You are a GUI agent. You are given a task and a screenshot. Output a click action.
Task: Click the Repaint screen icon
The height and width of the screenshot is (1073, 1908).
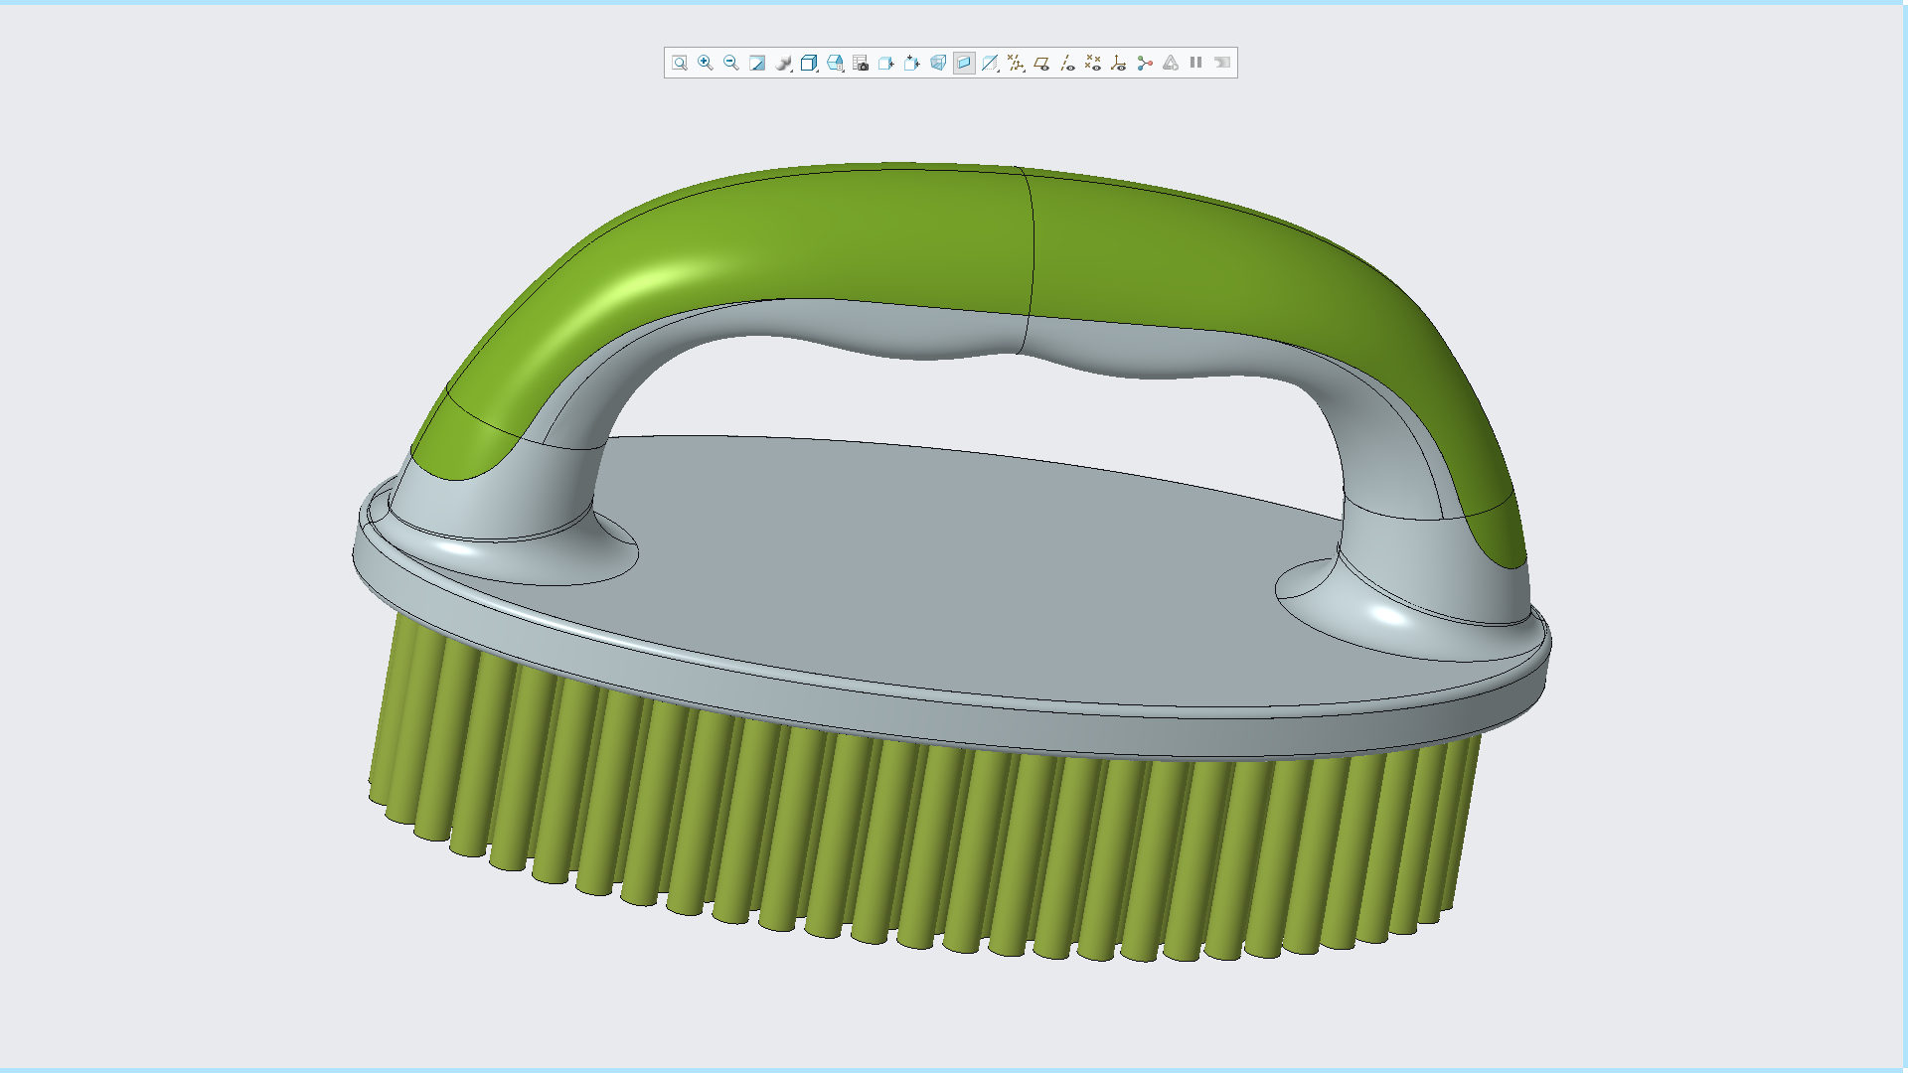pos(757,63)
